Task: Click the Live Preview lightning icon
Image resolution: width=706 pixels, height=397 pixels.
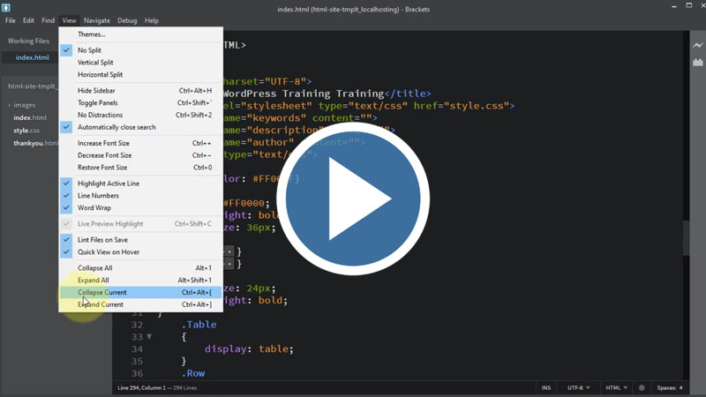Action: pyautogui.click(x=698, y=45)
